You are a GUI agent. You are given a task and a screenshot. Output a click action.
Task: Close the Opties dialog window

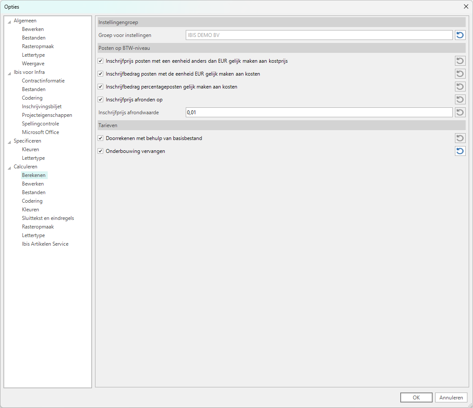point(466,6)
